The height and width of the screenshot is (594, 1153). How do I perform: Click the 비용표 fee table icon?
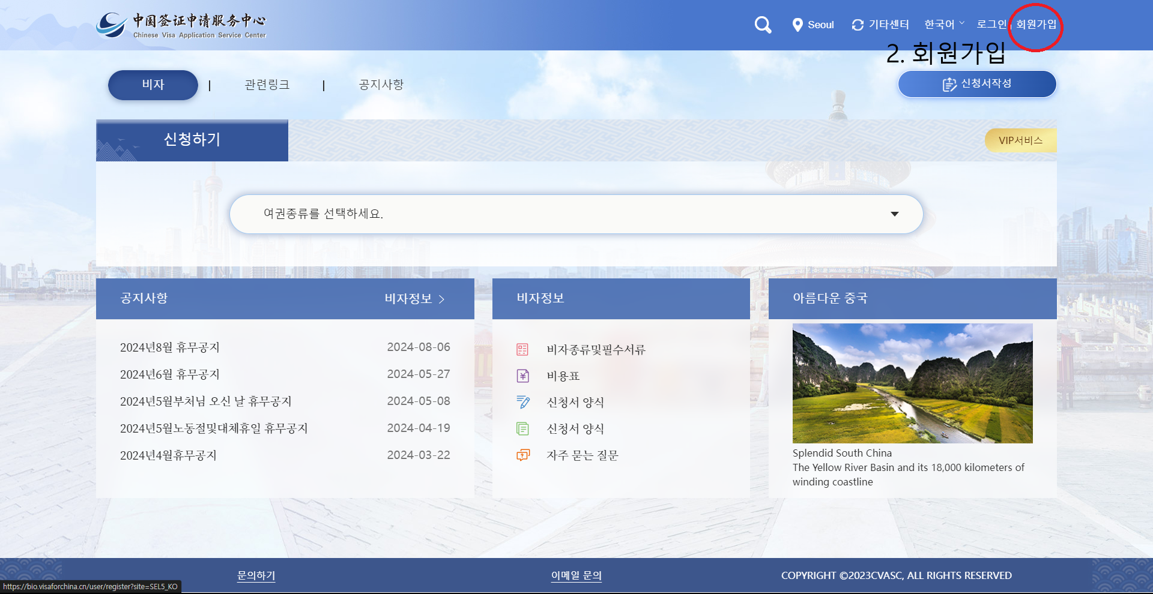[522, 376]
